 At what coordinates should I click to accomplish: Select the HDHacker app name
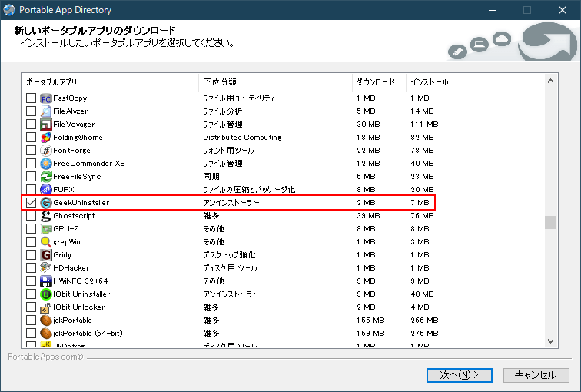[71, 268]
